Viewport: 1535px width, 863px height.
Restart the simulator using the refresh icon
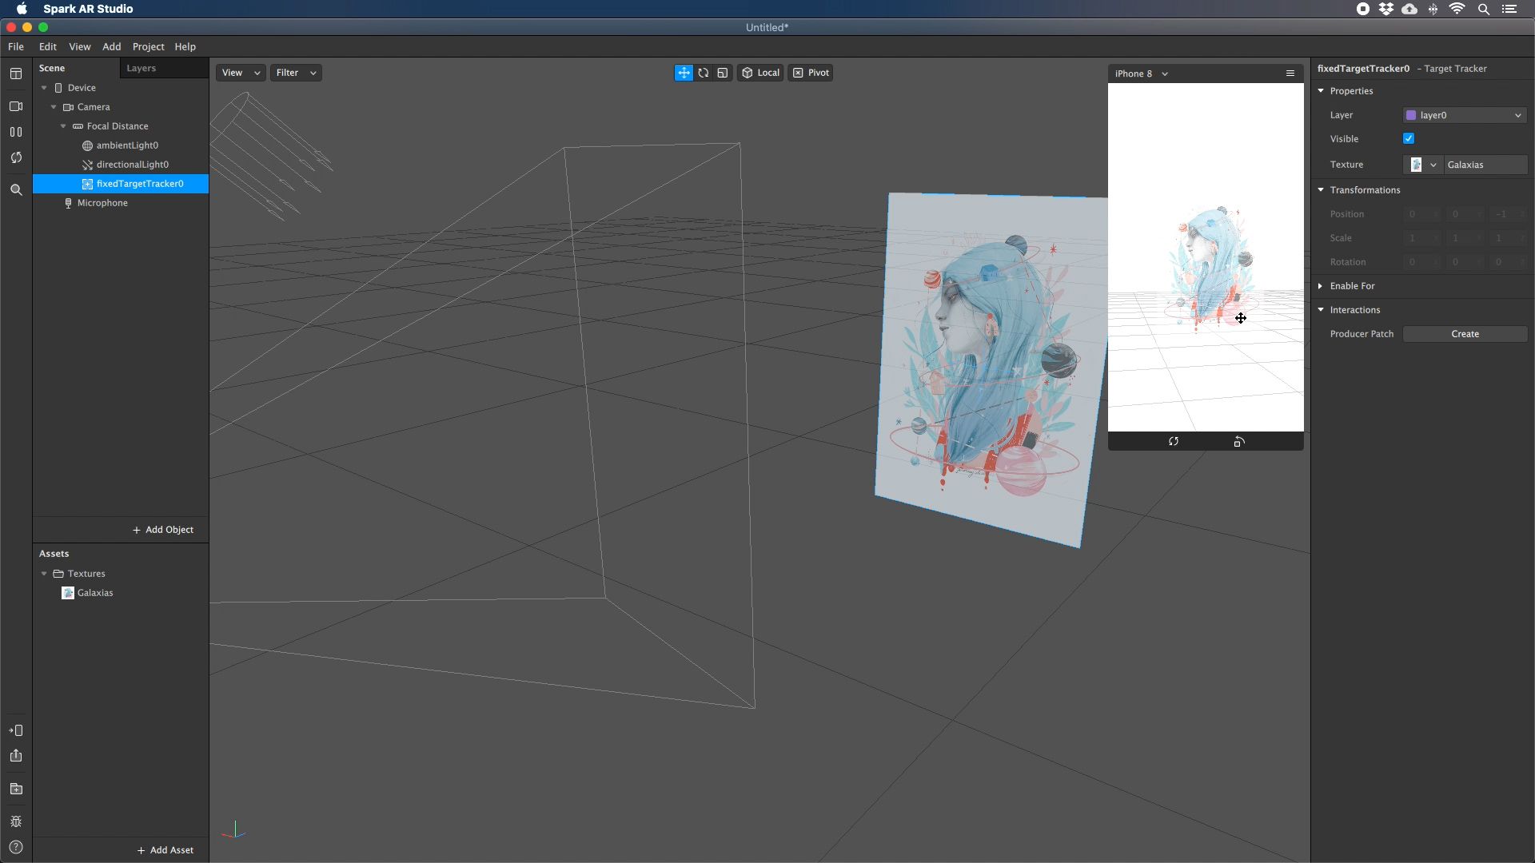click(x=1174, y=441)
